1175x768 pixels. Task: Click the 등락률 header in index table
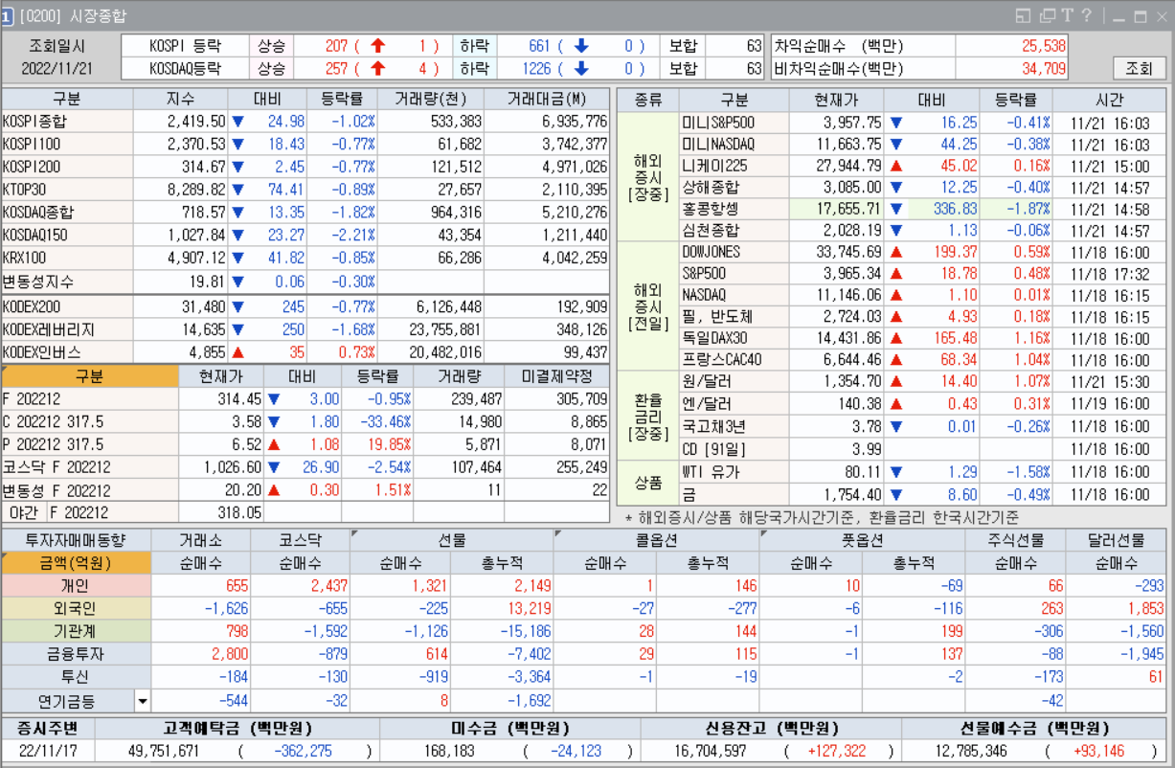click(342, 99)
